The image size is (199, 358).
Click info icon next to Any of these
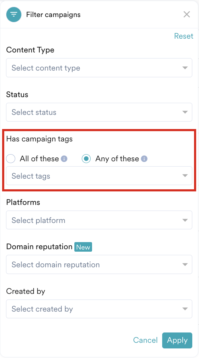pyautogui.click(x=144, y=159)
